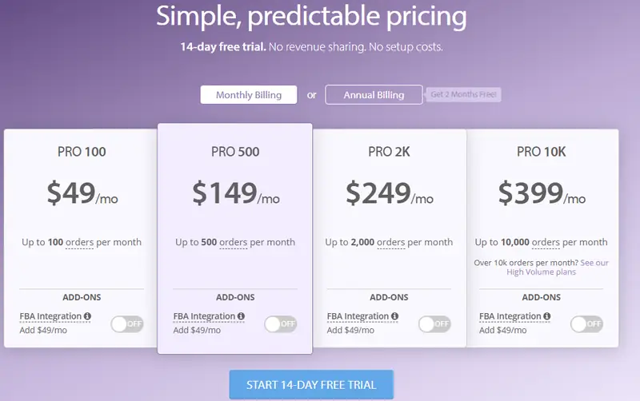Turn on FBA Integration for PRO 500
The image size is (640, 401).
(x=281, y=324)
